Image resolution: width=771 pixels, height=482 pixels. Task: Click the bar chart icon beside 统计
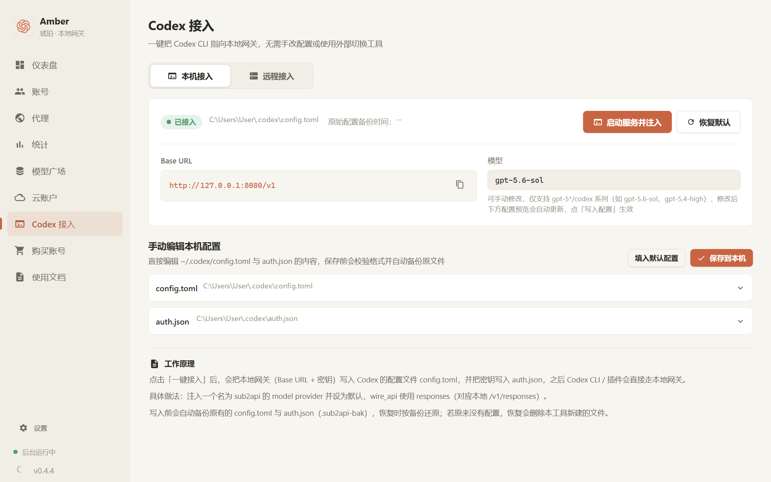(20, 145)
